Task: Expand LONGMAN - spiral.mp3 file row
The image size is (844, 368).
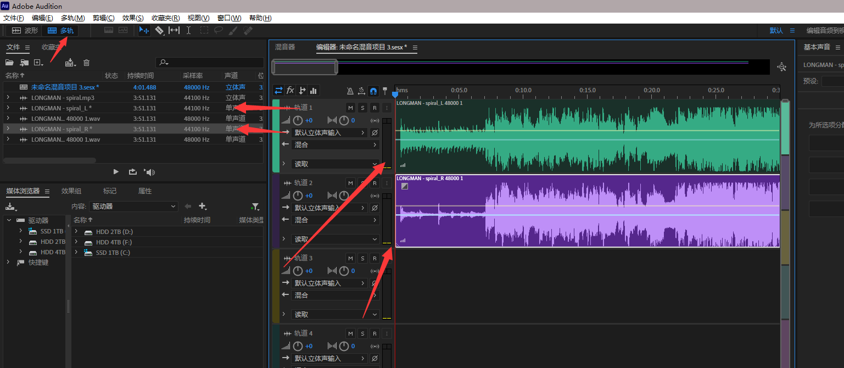Action: click(x=8, y=98)
